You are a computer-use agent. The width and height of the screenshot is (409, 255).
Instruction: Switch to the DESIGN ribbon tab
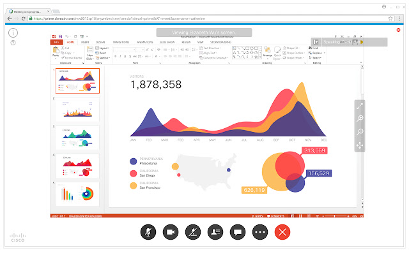pos(100,42)
